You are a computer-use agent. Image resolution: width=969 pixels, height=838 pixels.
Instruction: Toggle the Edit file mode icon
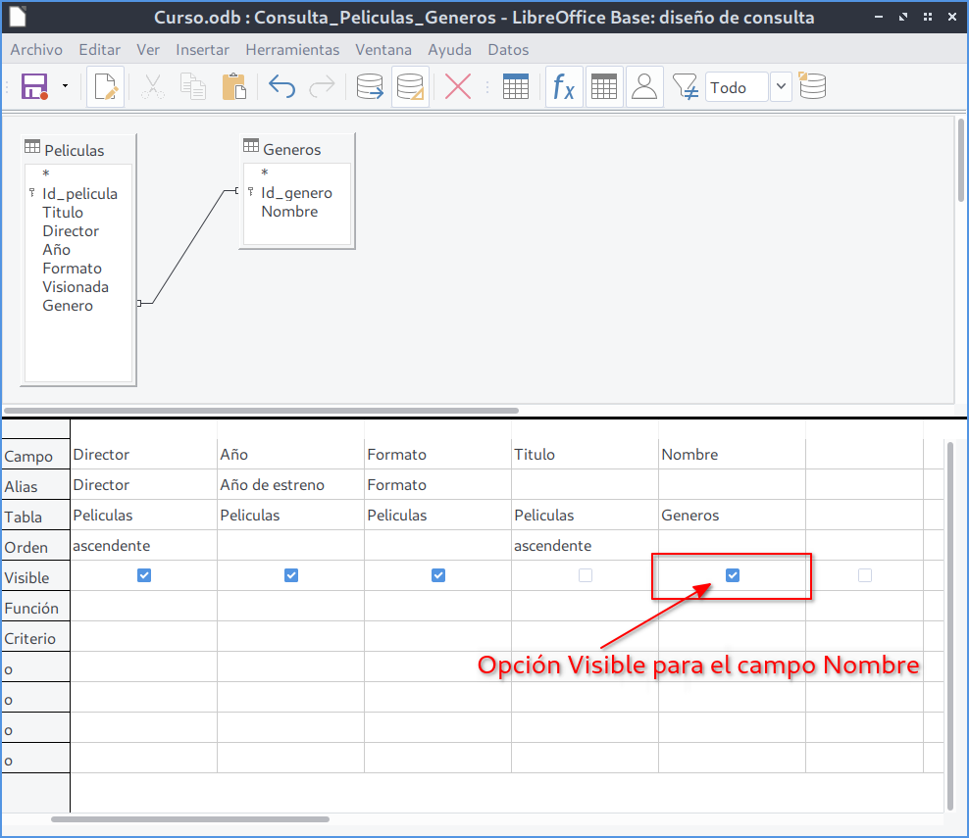click(106, 87)
